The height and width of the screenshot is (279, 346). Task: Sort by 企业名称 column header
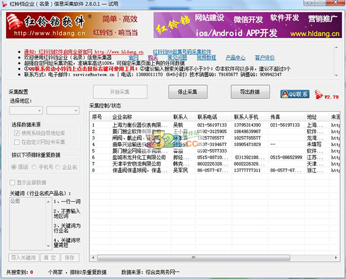(141, 117)
